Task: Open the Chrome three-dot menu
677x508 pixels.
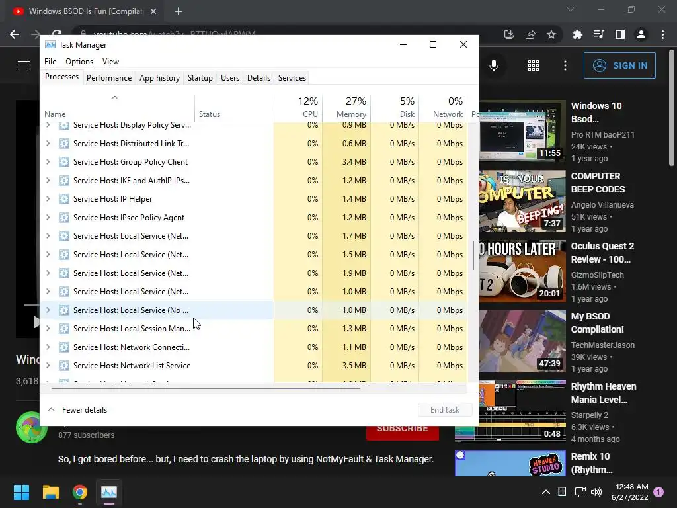Action: pyautogui.click(x=662, y=34)
